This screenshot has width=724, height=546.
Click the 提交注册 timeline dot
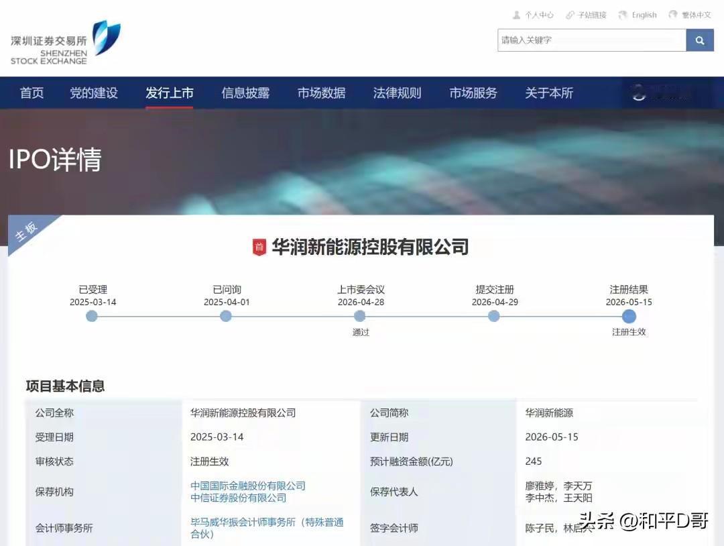pos(493,317)
